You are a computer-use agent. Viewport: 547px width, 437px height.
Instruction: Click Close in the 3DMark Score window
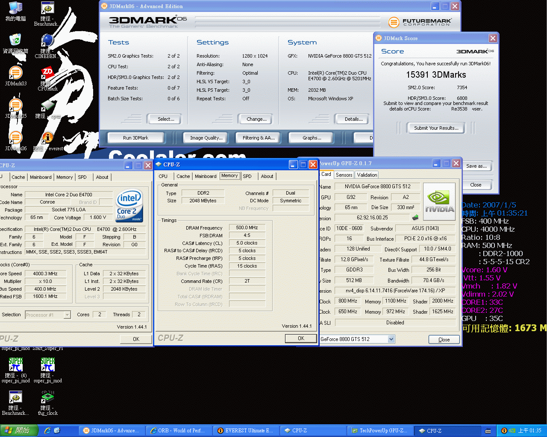coord(476,185)
